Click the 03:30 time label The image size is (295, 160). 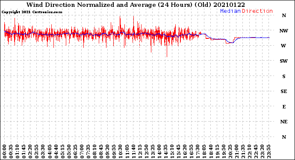(43, 151)
